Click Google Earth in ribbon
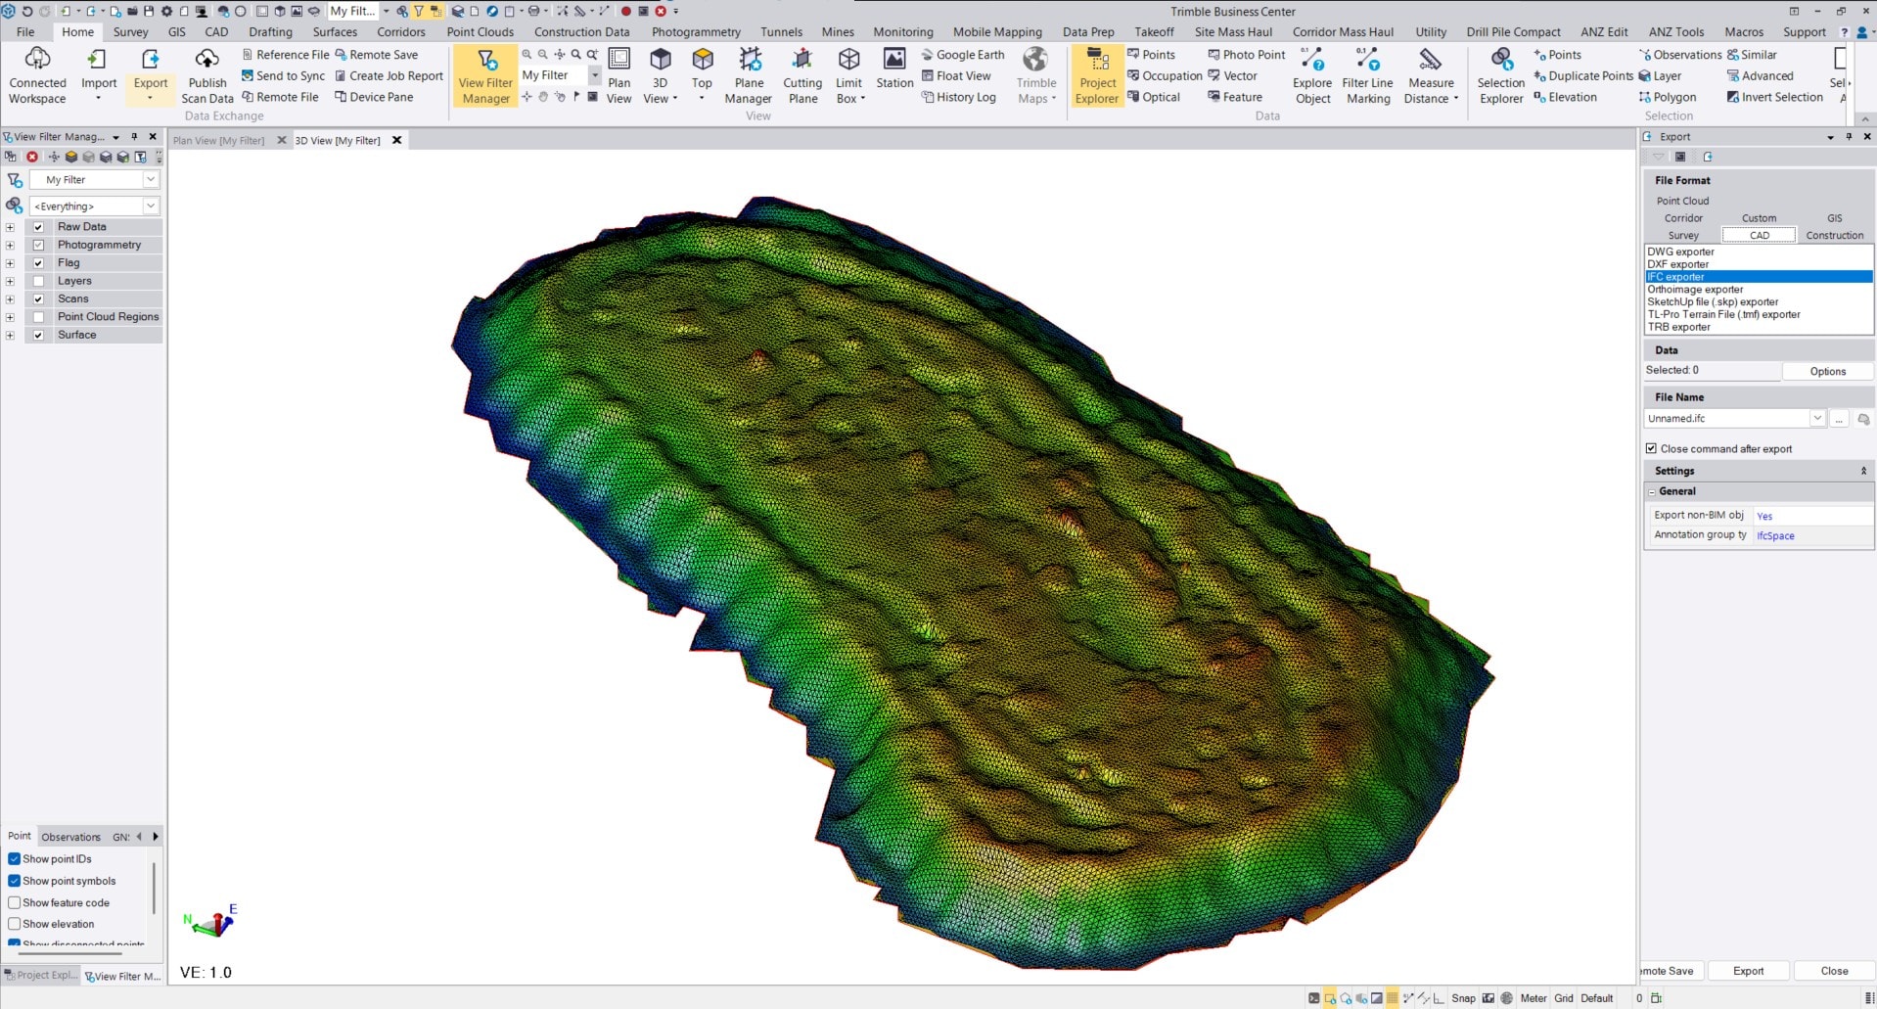 [962, 55]
